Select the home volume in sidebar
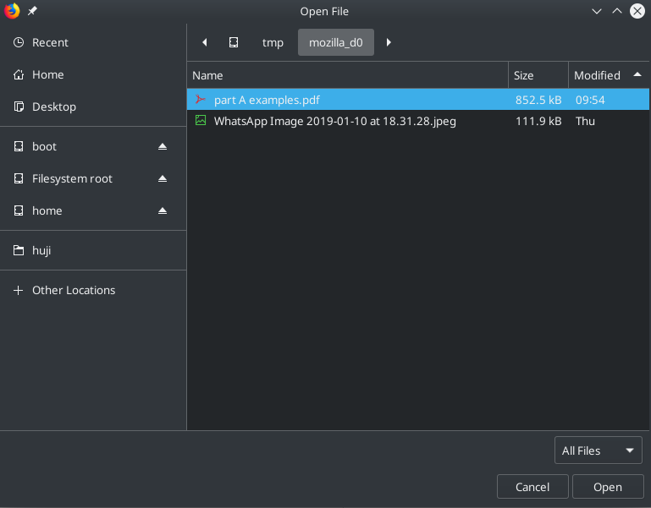651x508 pixels. pos(93,210)
